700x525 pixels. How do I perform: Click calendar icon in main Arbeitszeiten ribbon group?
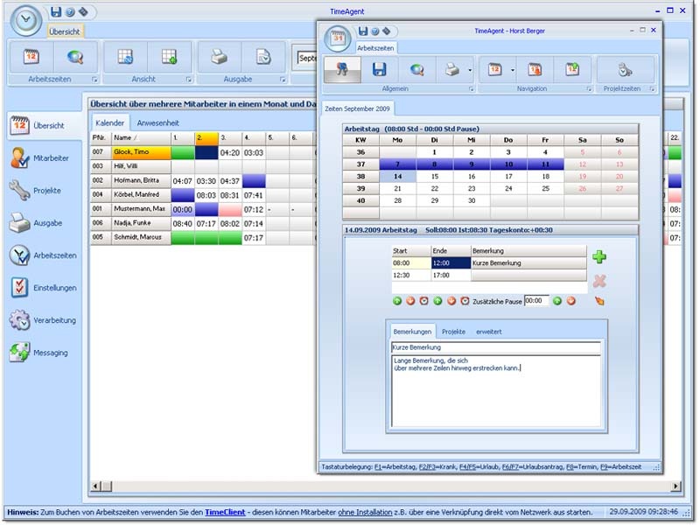[x=31, y=57]
